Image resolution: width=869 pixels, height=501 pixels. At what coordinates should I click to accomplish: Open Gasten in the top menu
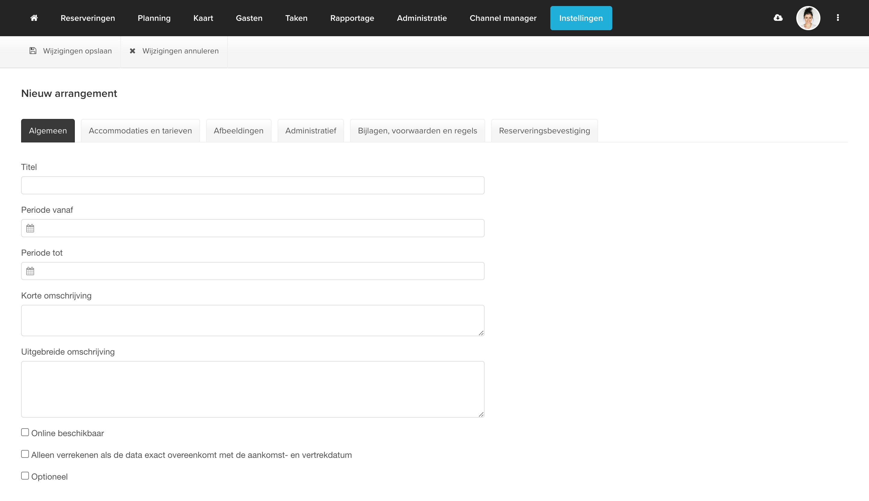249,18
